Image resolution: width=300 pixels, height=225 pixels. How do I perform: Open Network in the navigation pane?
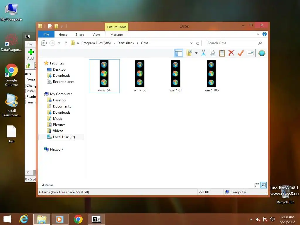(57, 149)
